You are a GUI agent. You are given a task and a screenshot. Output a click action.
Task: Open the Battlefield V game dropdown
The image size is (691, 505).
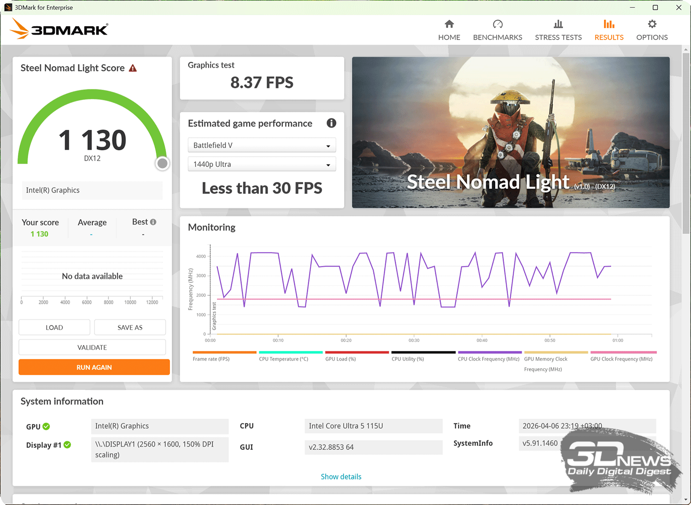[x=262, y=145]
